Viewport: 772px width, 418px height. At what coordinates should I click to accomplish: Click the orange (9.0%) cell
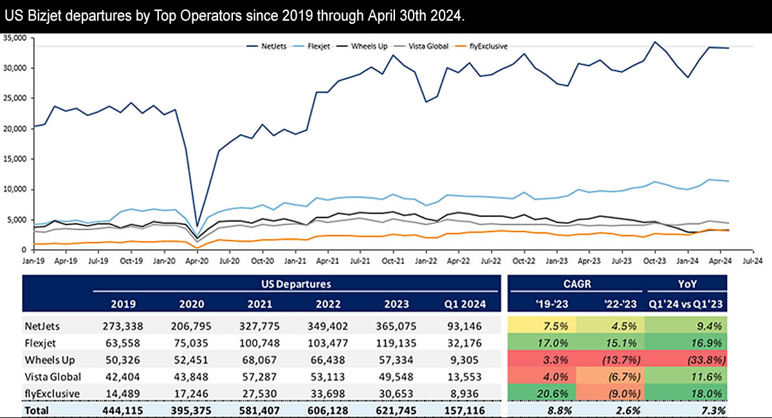pos(611,392)
